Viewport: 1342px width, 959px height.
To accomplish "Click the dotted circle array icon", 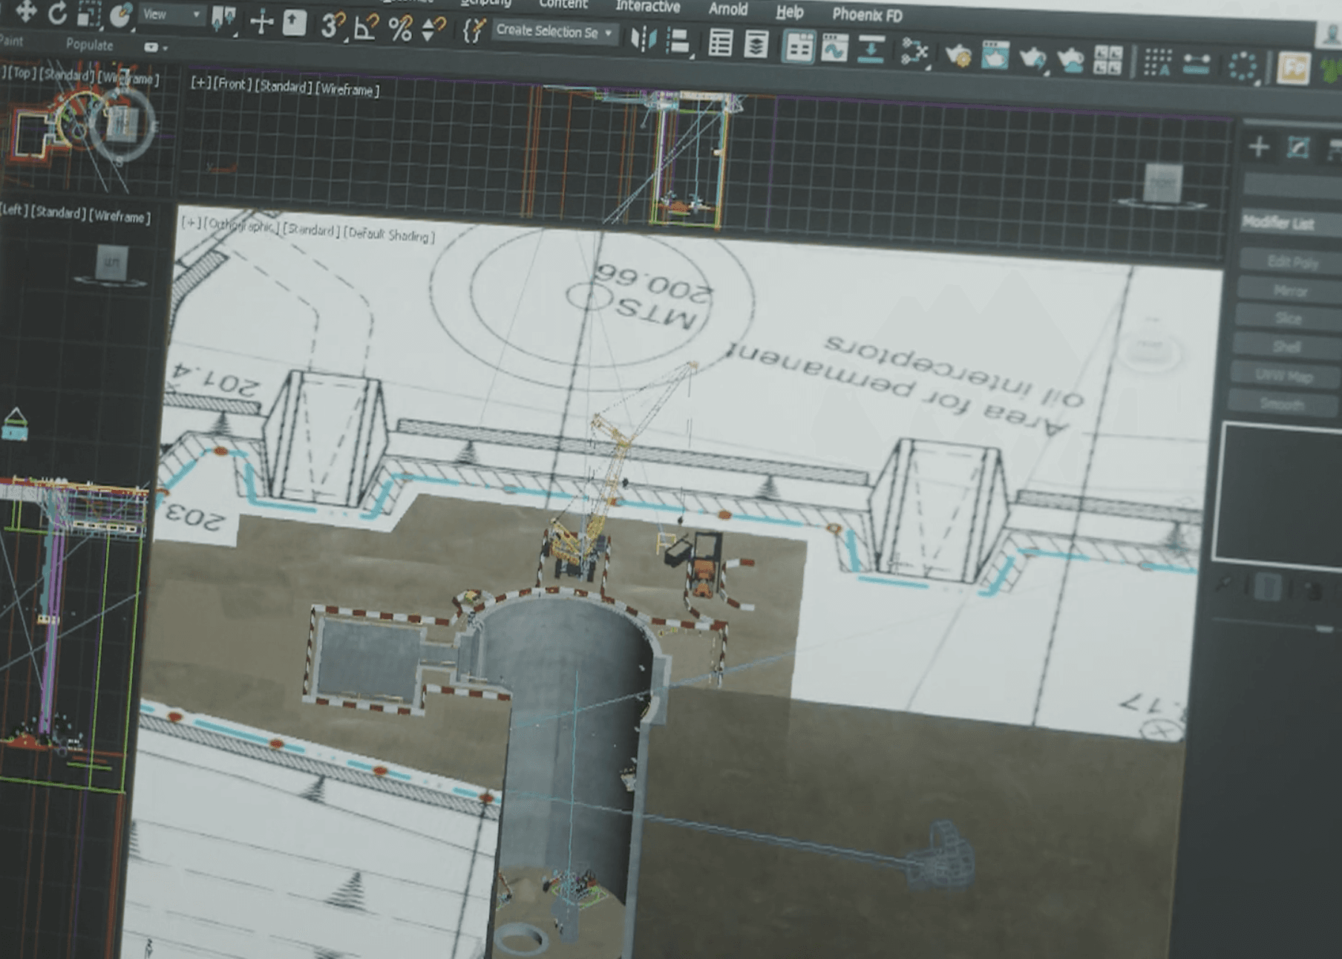I will click(1243, 66).
